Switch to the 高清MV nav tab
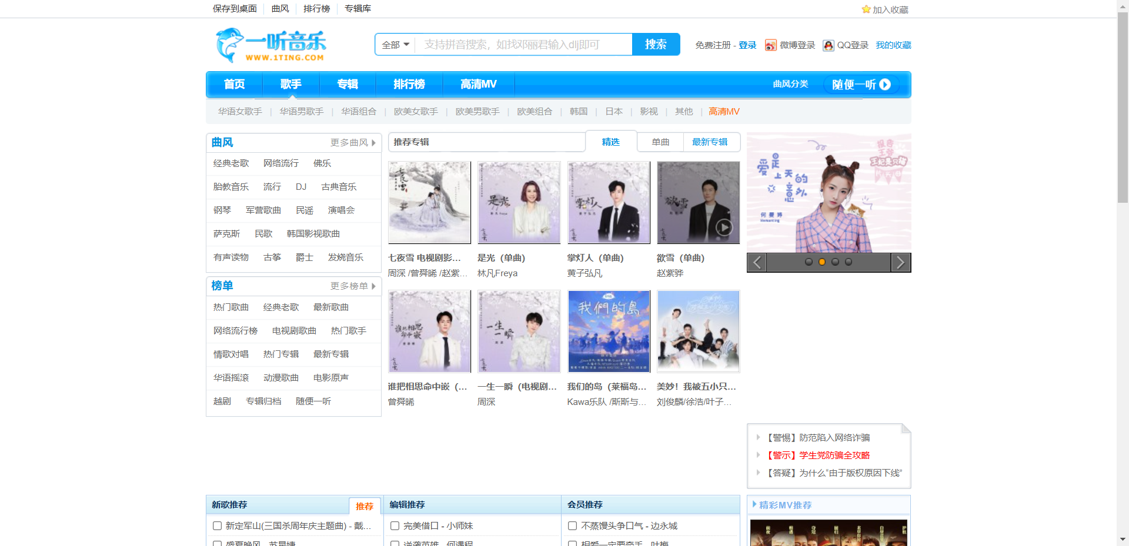This screenshot has width=1129, height=546. [x=478, y=84]
